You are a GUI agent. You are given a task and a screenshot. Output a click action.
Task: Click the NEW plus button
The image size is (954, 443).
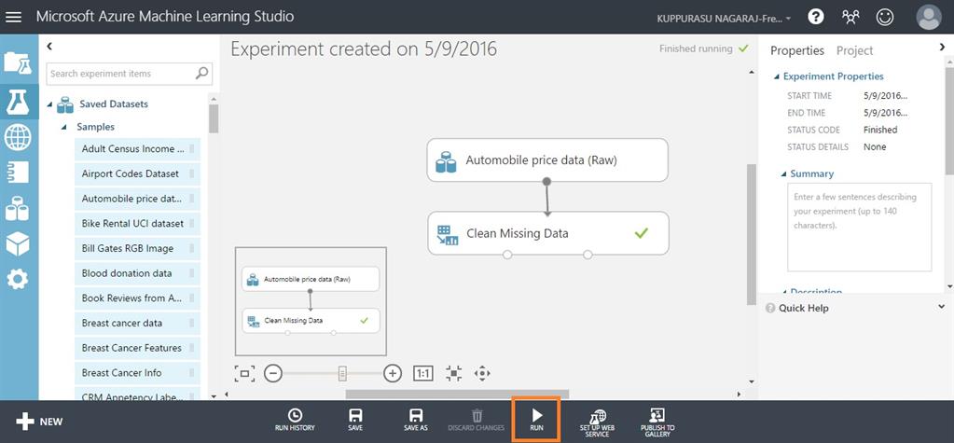(39, 422)
